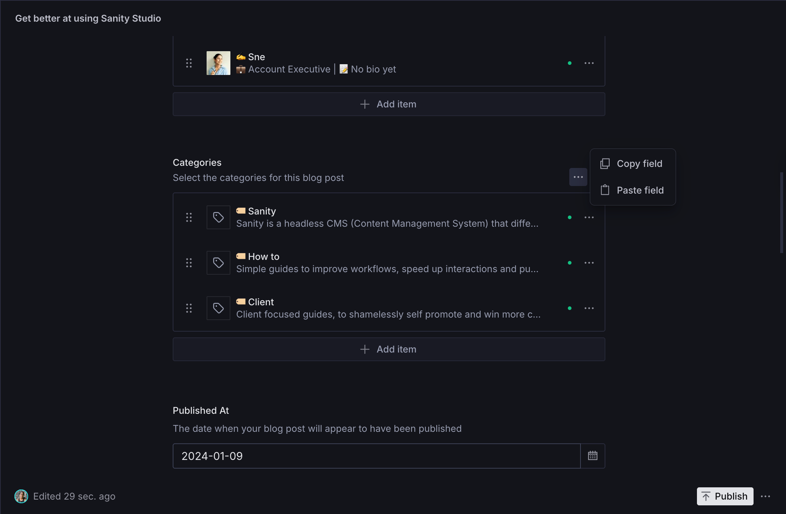This screenshot has height=514, width=786.
Task: Click Add item under the authors list
Action: [x=389, y=104]
